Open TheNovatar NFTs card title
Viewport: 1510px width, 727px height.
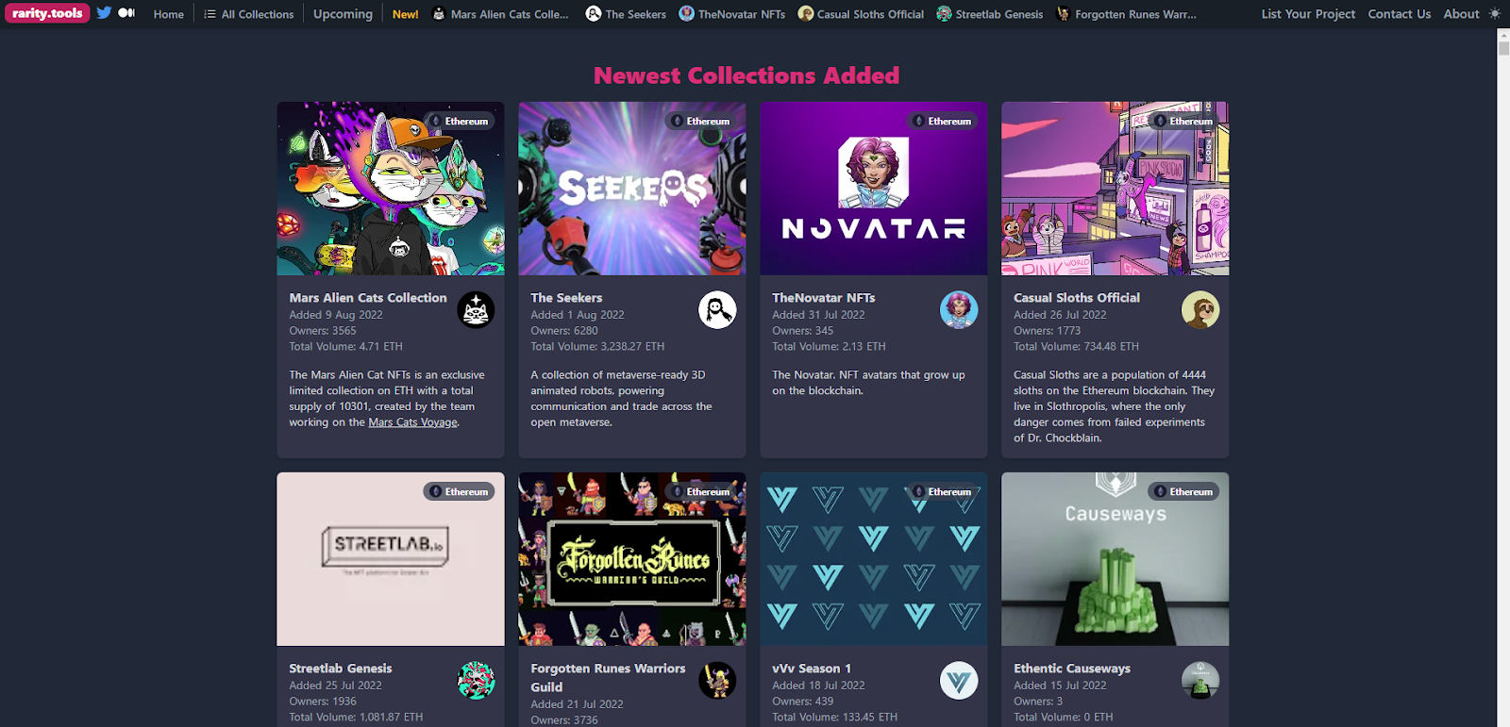tap(824, 298)
